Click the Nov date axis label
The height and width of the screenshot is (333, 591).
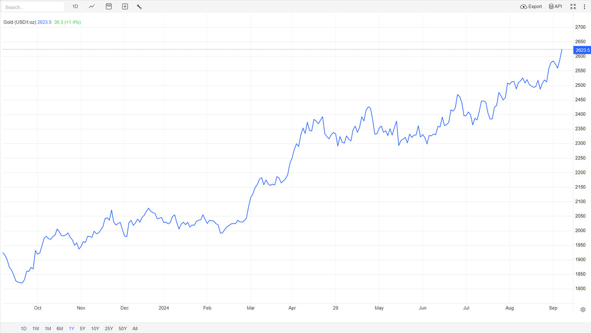(x=81, y=308)
